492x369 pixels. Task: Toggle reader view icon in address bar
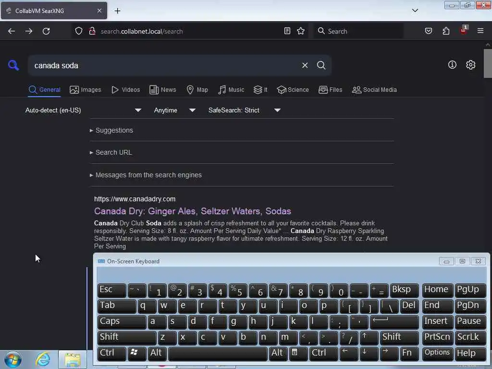pos(287,31)
